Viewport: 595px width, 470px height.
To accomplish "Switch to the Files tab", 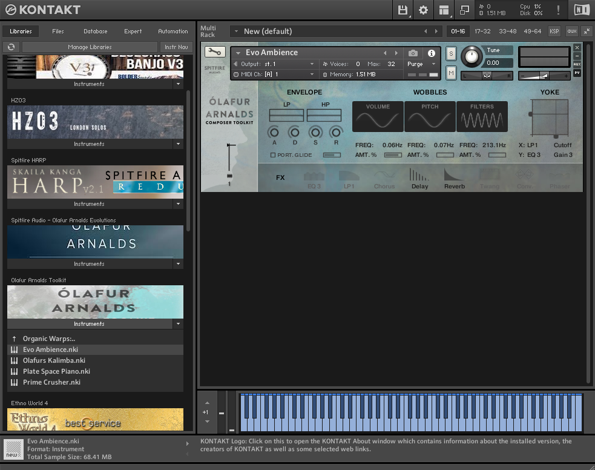I will (58, 31).
